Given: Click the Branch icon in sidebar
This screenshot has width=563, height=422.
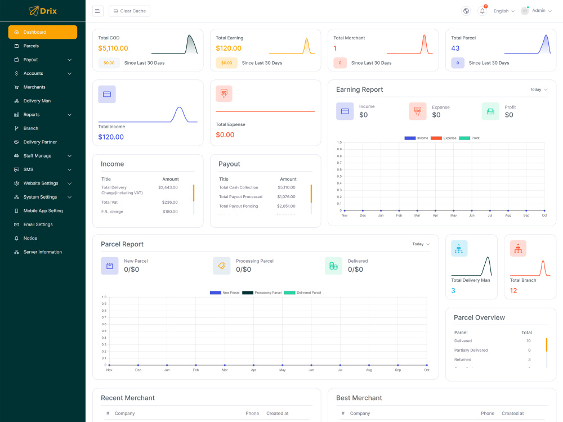Looking at the screenshot, I should pyautogui.click(x=16, y=128).
